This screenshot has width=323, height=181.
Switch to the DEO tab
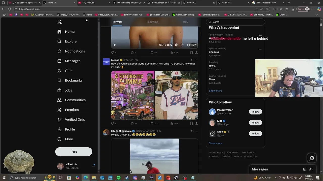click(x=186, y=22)
